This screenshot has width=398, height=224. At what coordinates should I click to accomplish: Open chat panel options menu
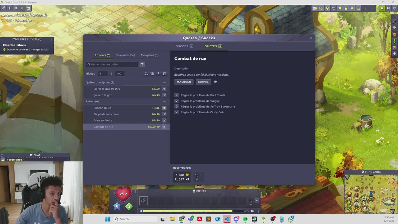coord(67,155)
